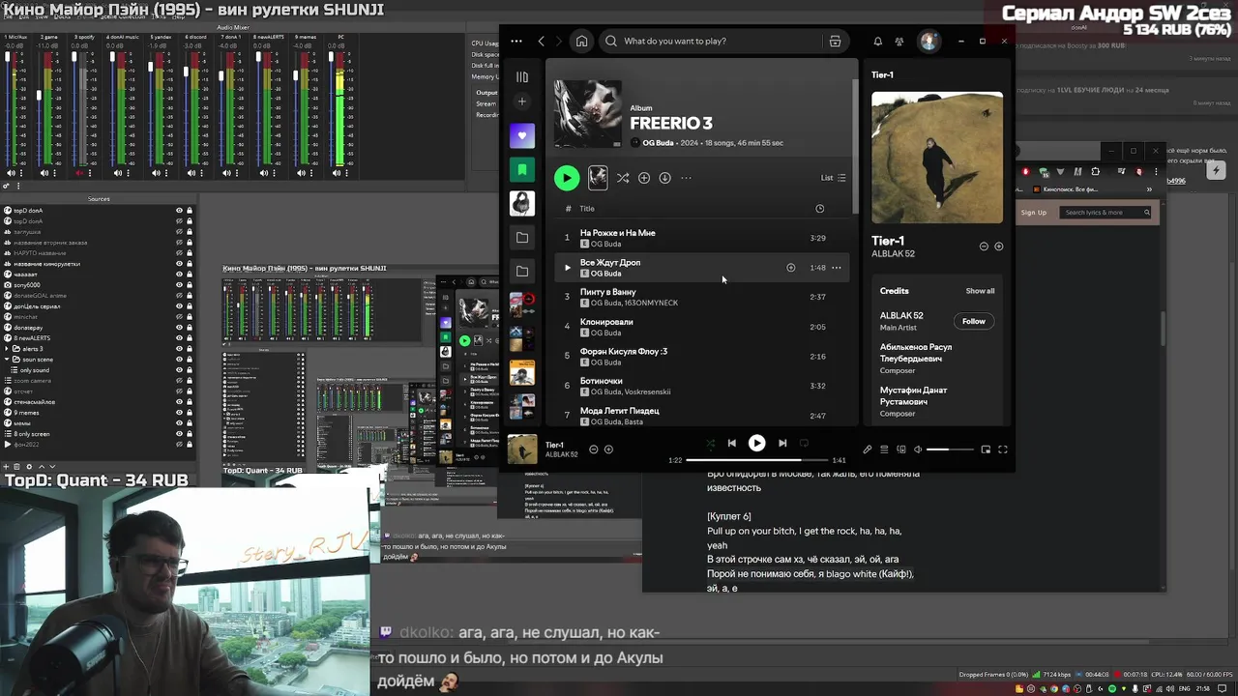Toggle repeat in the player bar
The image size is (1238, 696).
click(x=804, y=443)
